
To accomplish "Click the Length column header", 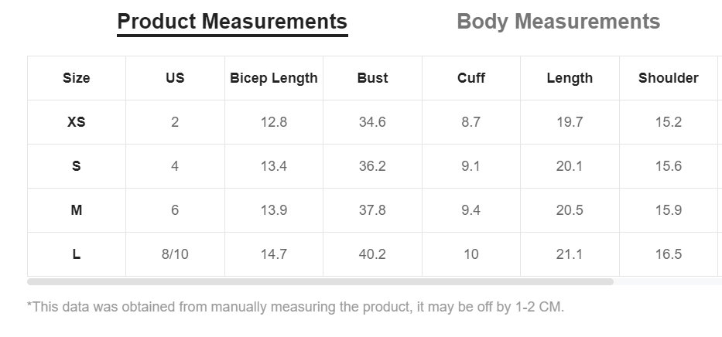I will [570, 78].
